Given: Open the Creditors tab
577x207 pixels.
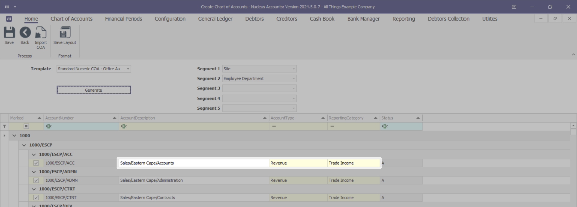Looking at the screenshot, I should click(x=287, y=19).
